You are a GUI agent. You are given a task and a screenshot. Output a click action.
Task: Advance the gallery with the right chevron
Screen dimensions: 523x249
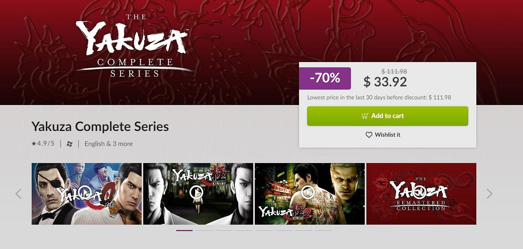coord(489,194)
